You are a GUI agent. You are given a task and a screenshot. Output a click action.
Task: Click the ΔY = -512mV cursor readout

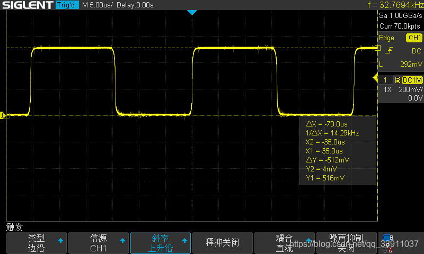click(328, 160)
